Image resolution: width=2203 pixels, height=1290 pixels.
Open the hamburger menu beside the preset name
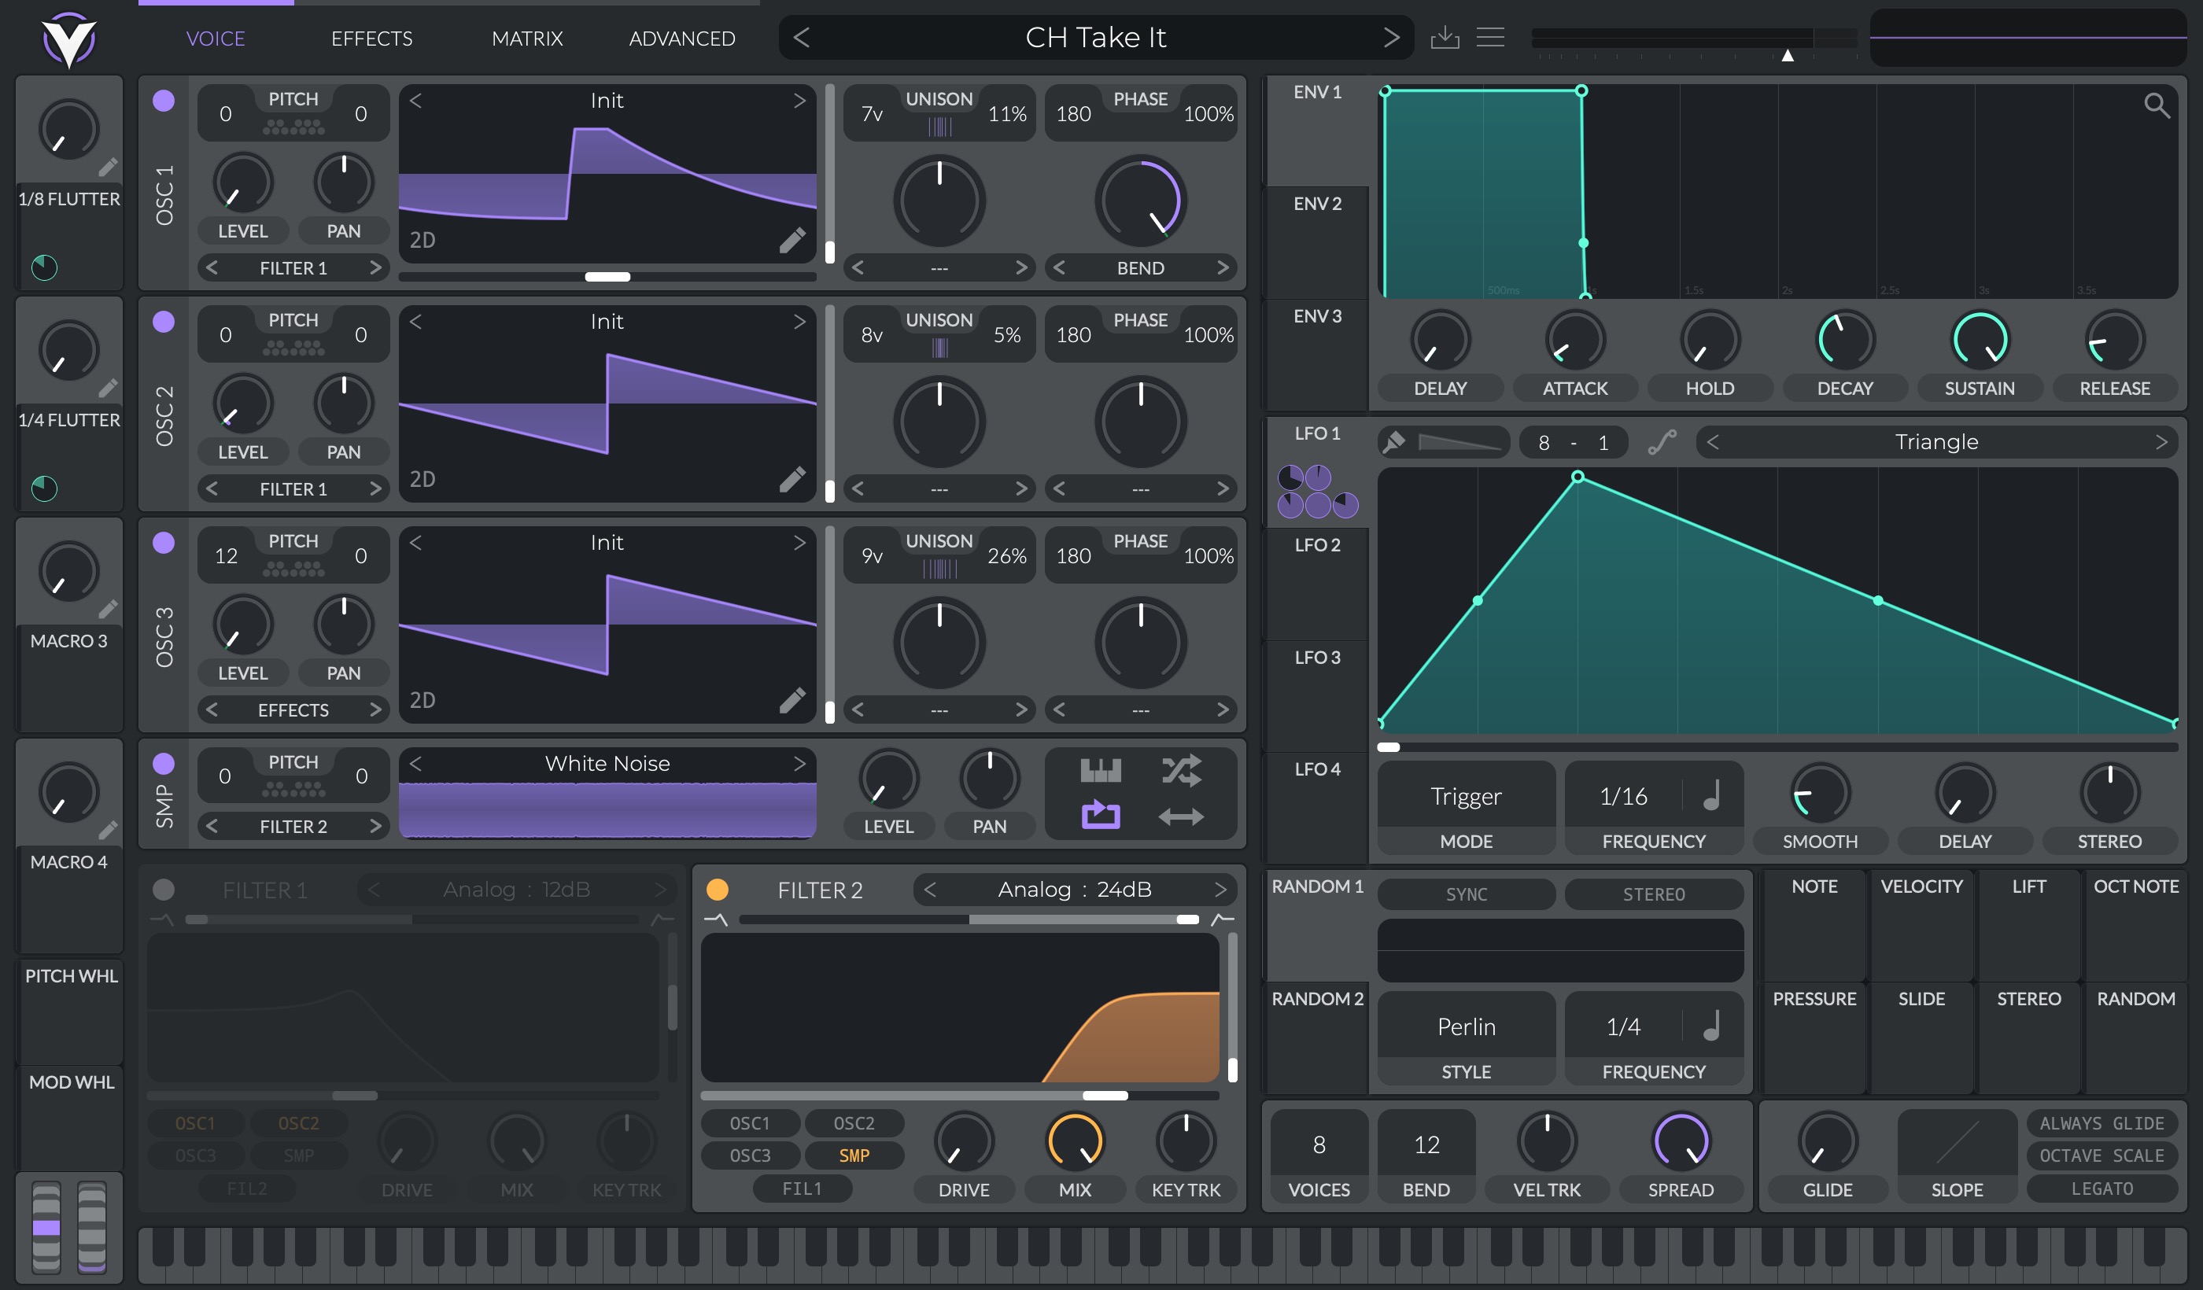click(1489, 38)
